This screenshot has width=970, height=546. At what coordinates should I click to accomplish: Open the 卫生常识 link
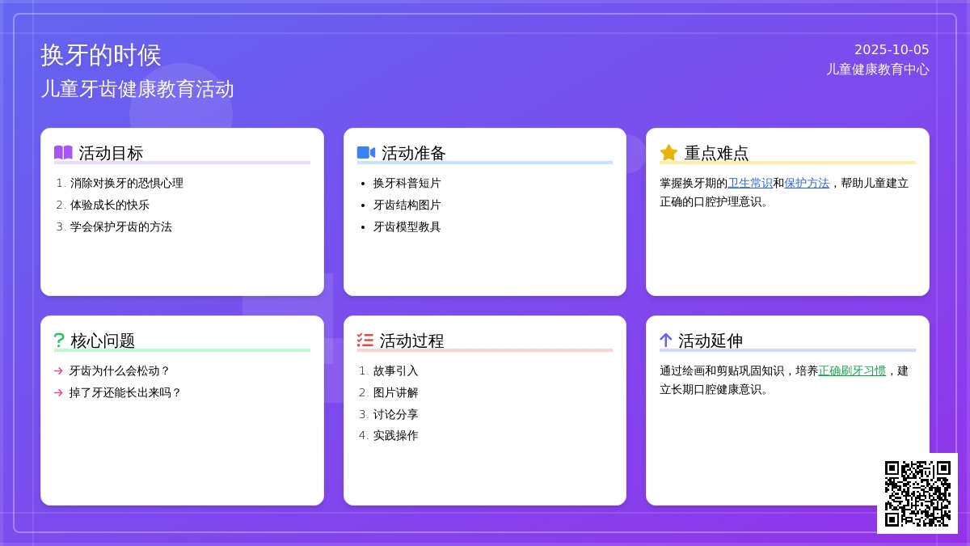750,184
